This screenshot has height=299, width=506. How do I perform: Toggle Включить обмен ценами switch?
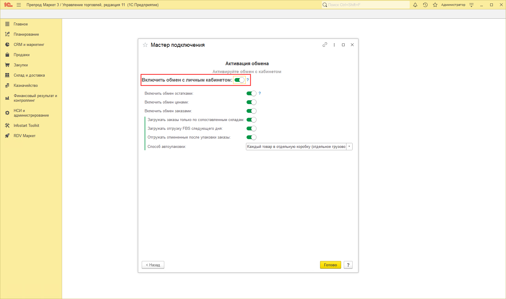click(251, 102)
